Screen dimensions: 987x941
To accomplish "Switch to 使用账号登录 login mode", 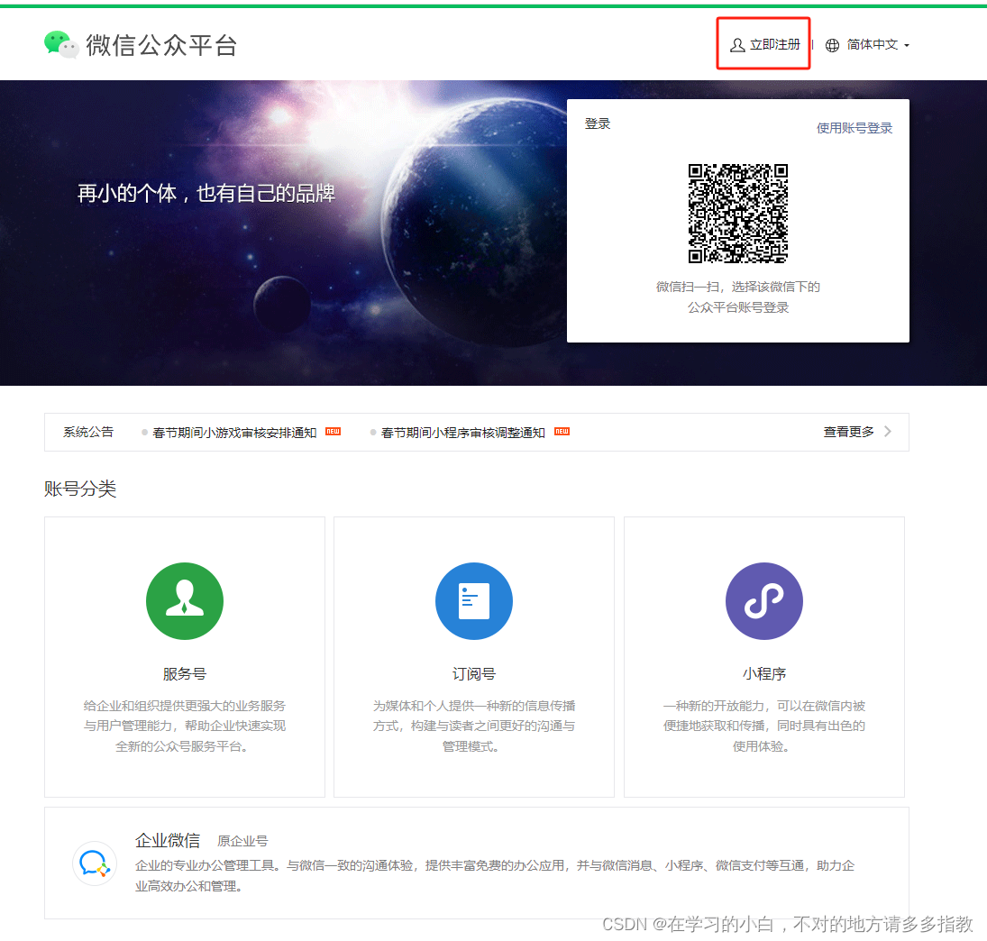I will [854, 128].
